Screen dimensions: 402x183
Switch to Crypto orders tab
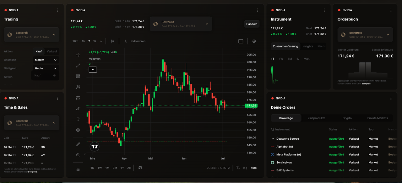347,118
